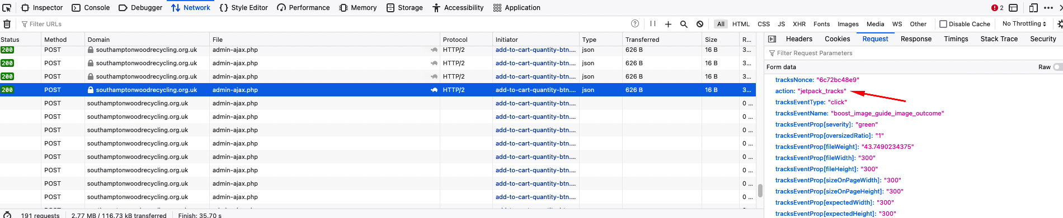Open the Application panel
1063x218 pixels.
pos(516,8)
